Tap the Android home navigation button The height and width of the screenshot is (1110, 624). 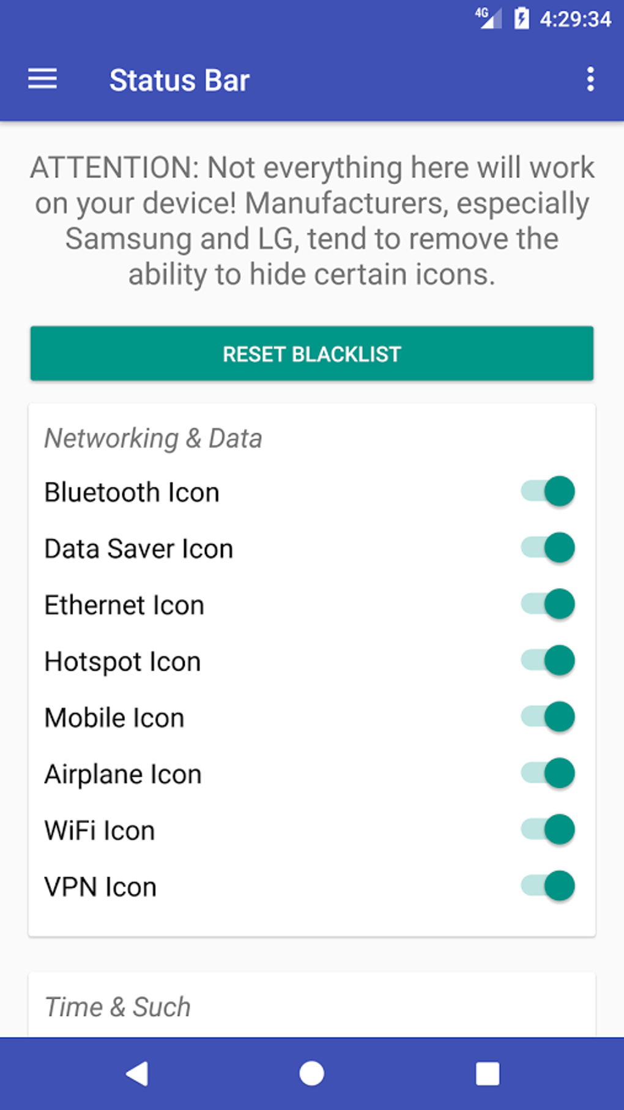(x=311, y=1073)
